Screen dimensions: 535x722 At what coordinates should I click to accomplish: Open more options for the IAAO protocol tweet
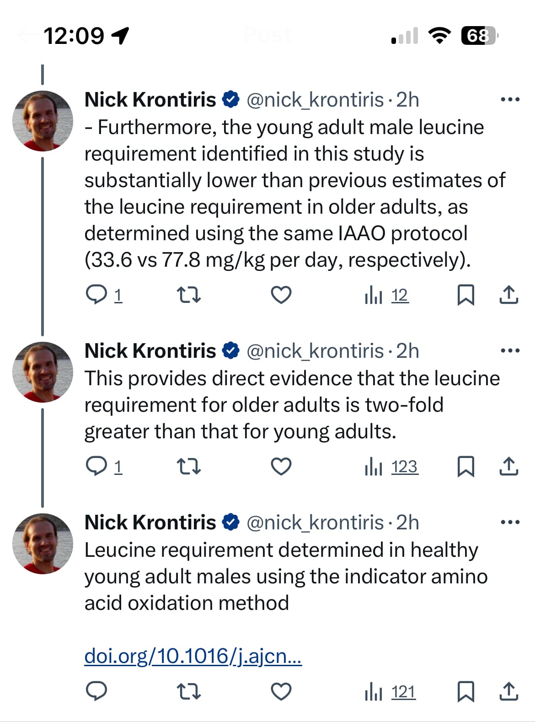pos(510,99)
